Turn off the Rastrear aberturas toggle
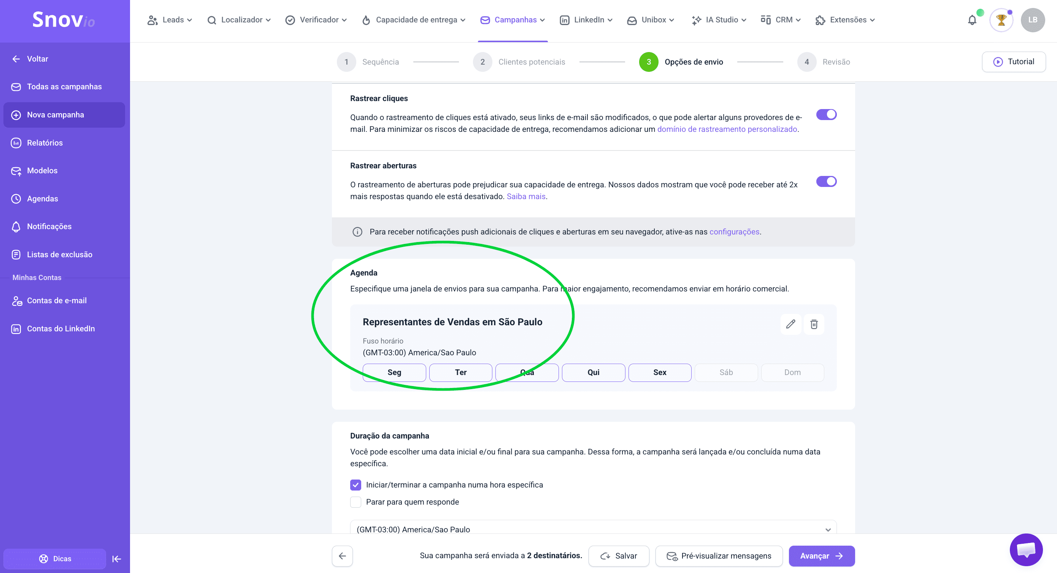The height and width of the screenshot is (573, 1057). [826, 181]
